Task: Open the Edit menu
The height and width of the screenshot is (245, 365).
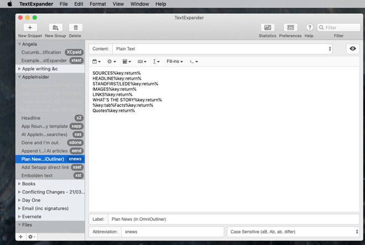Action: [x=79, y=4]
